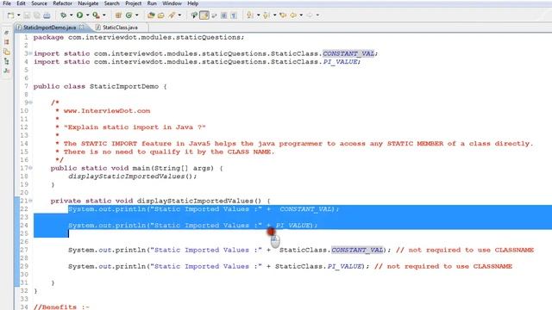Open the File menu
The image size is (552, 310).
pyautogui.click(x=6, y=3)
